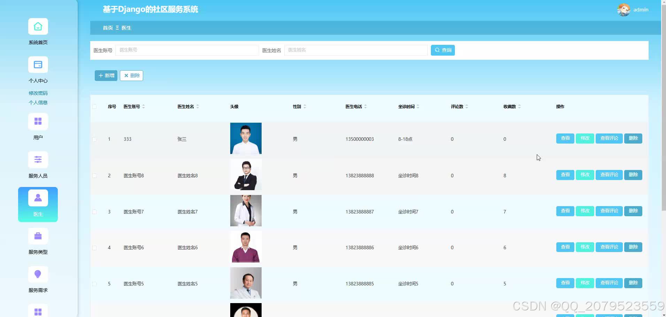Sort by the 医生账号 column arrows
Screen dimensions: 666x317
(144, 106)
